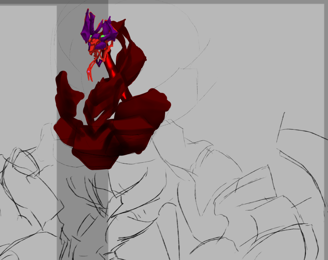Click the bright green eye on the purple head
This screenshot has width=328, height=260.
tap(103, 36)
